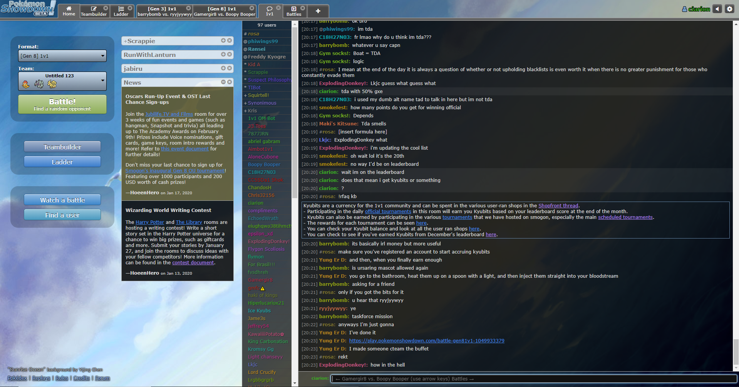Collapse the News panel

pyautogui.click(x=223, y=82)
